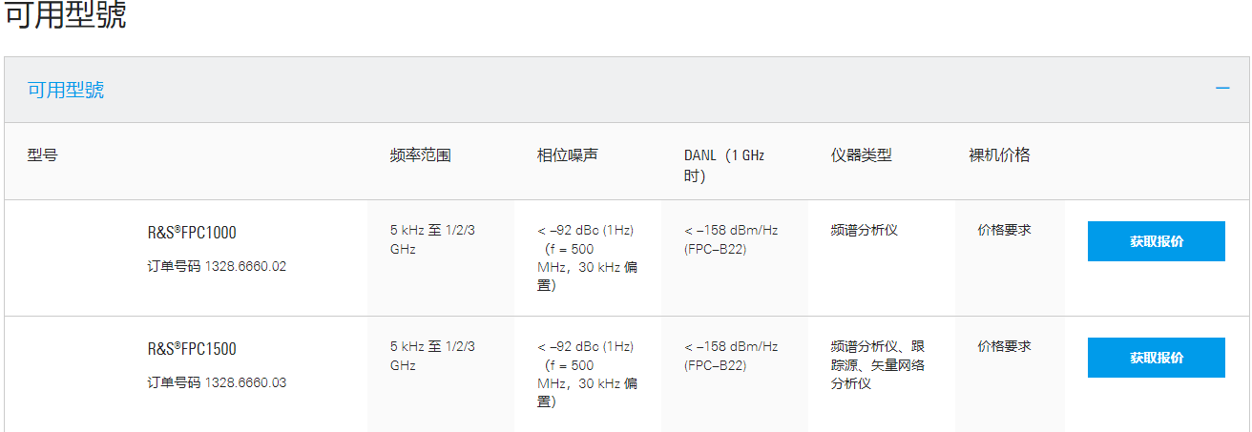This screenshot has width=1252, height=432.
Task: Select the 频率范围 column header
Action: (420, 154)
